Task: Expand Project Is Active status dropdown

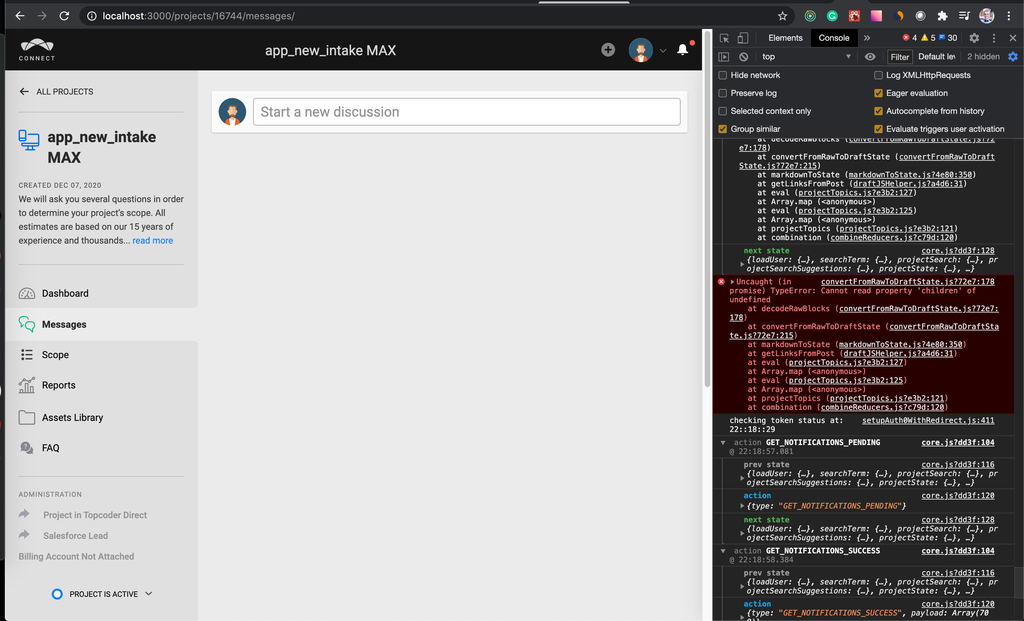Action: [x=148, y=593]
